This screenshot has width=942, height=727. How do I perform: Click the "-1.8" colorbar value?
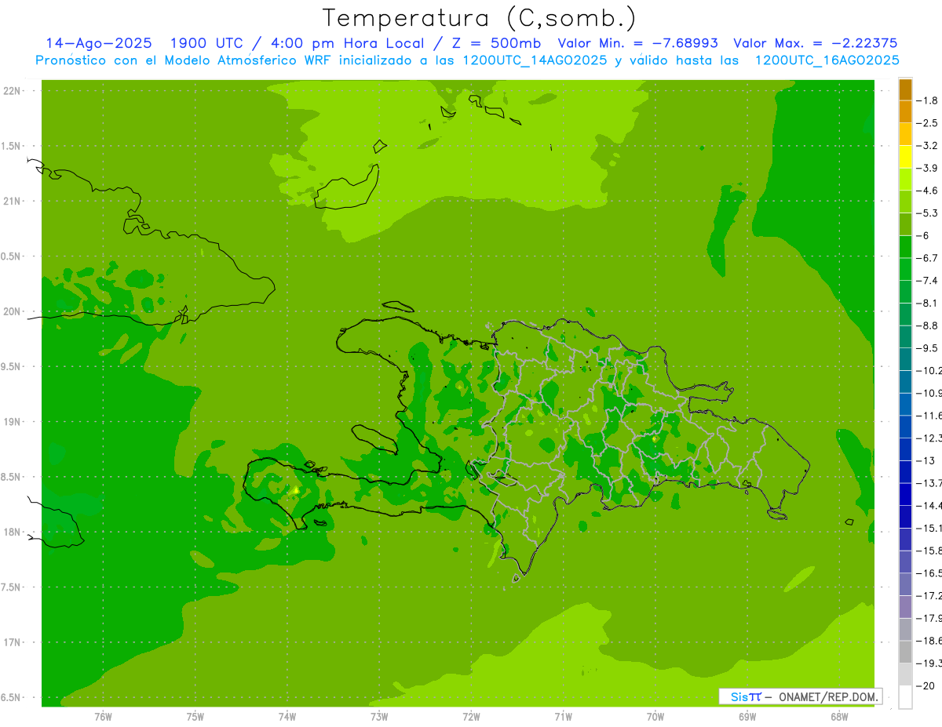tap(928, 100)
